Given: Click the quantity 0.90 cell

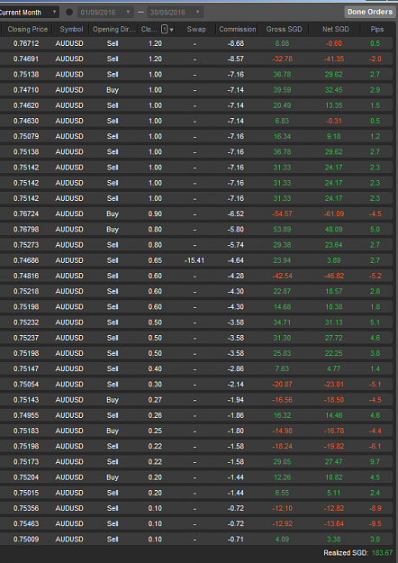Looking at the screenshot, I should 155,214.
